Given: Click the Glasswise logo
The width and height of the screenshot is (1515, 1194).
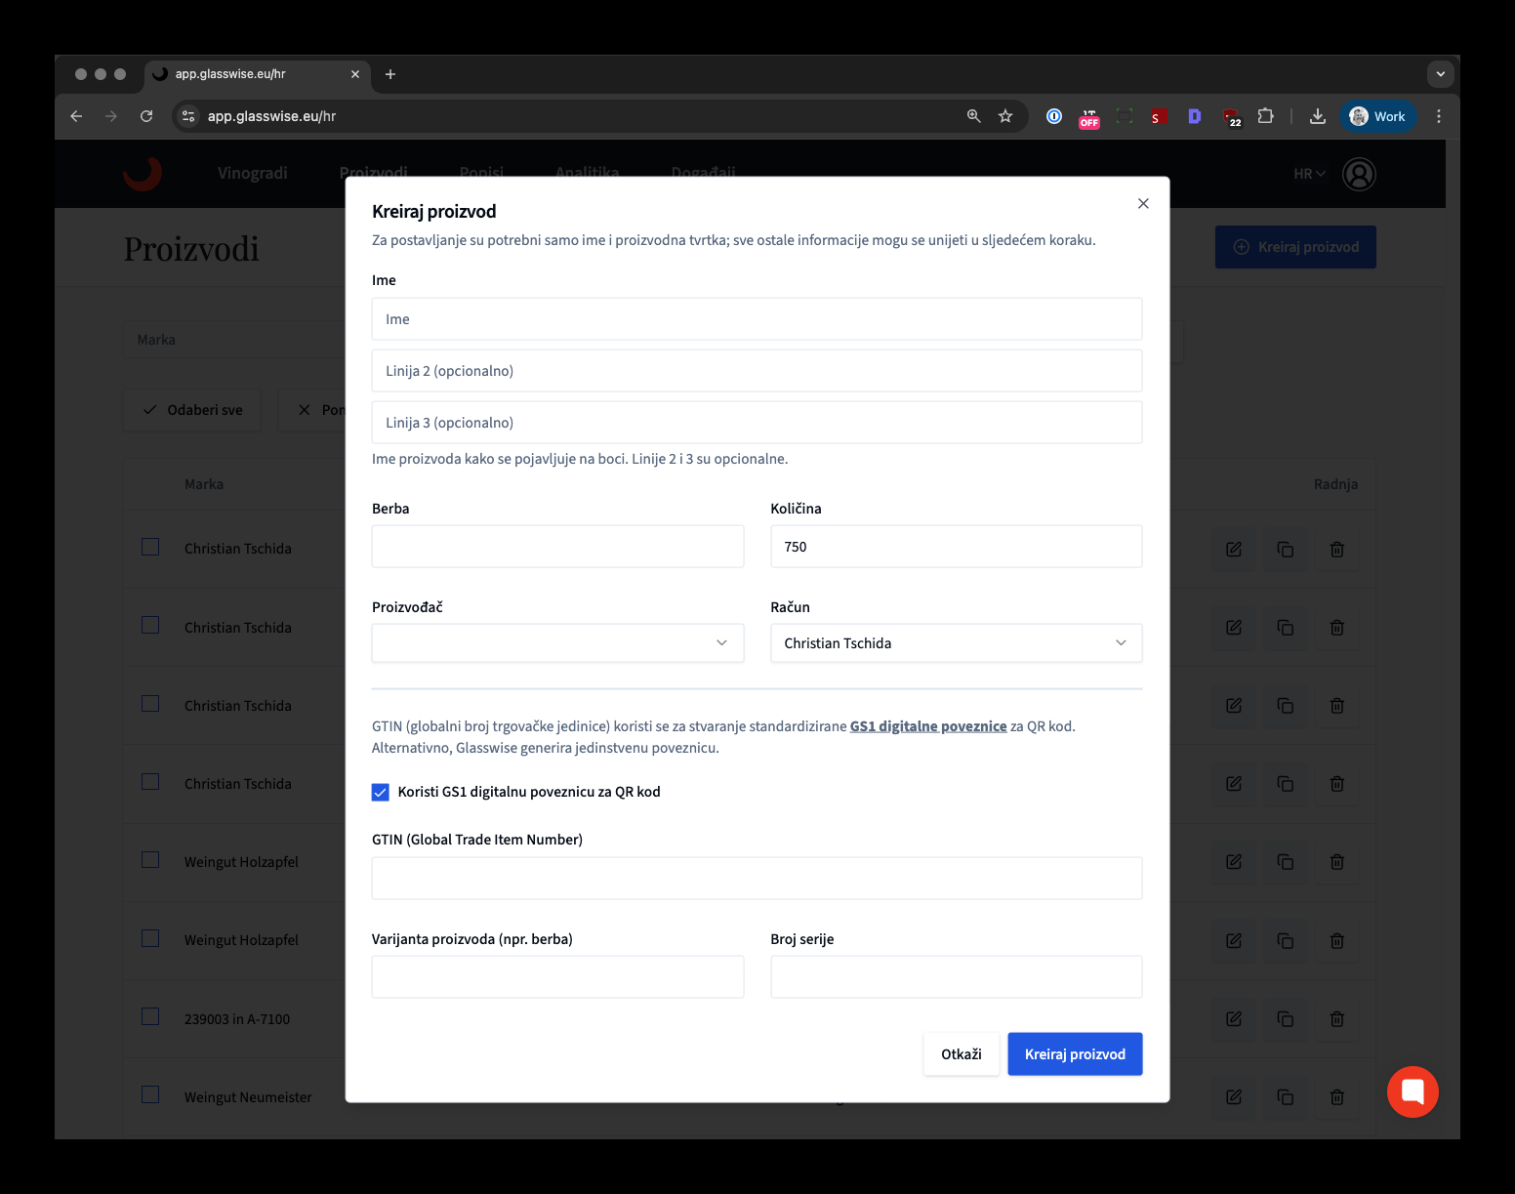Looking at the screenshot, I should coord(143,174).
